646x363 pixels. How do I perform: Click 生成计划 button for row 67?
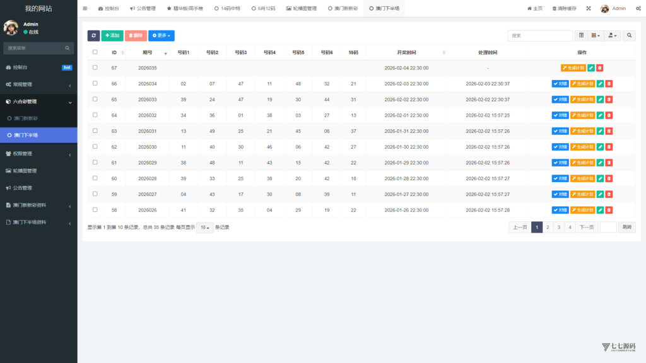[573, 68]
